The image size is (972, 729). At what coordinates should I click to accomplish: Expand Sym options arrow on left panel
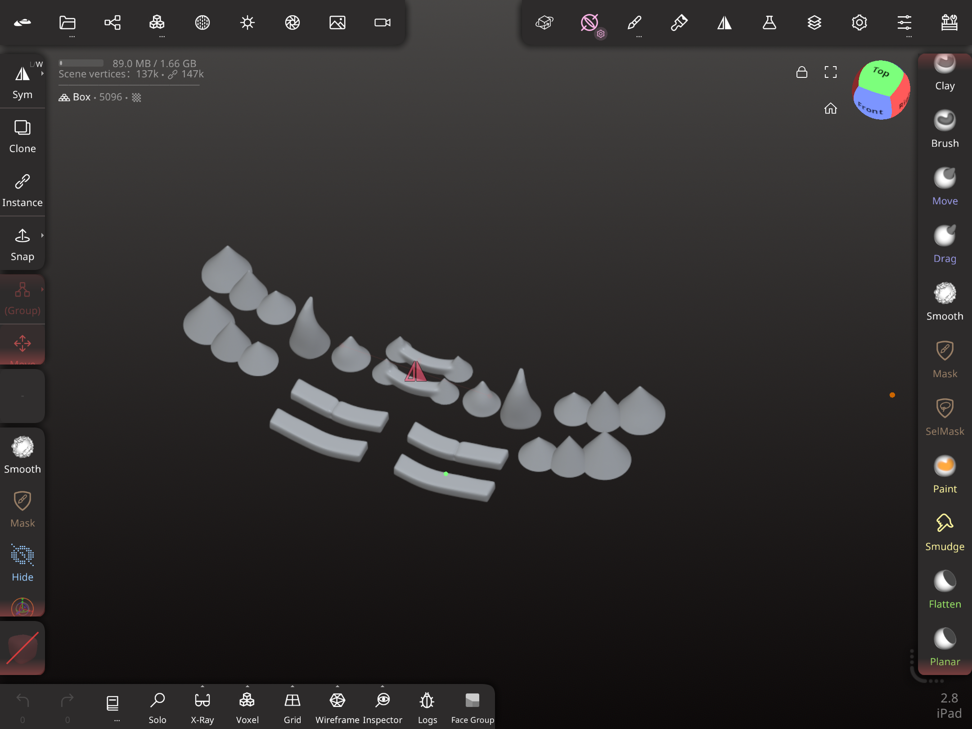tap(42, 73)
